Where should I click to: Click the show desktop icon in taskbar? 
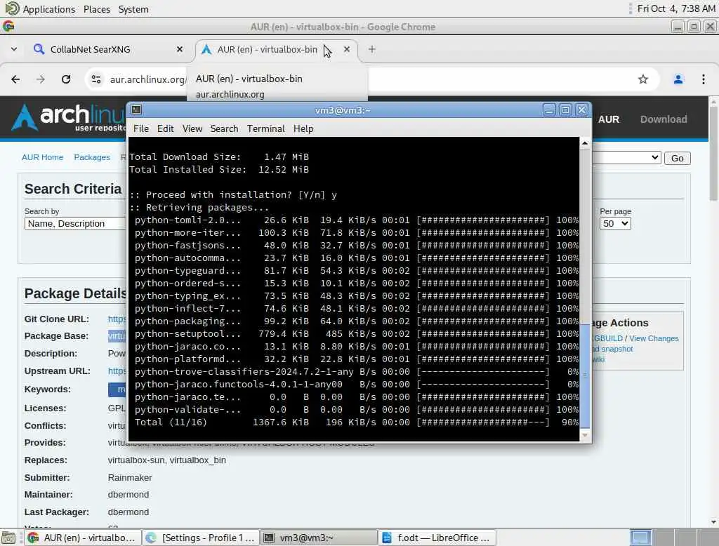coord(8,538)
